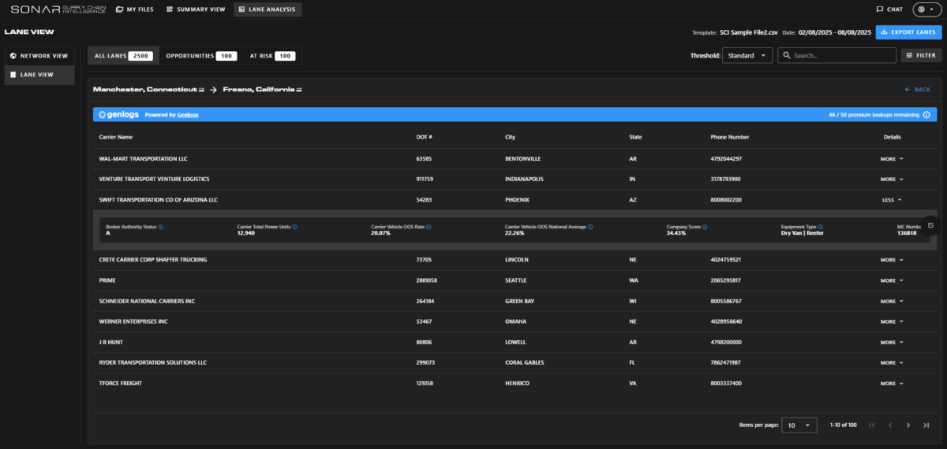Show At Risk 100 lanes
Image resolution: width=947 pixels, height=449 pixels.
271,56
